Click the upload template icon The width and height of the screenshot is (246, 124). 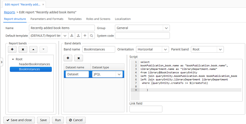point(78,36)
